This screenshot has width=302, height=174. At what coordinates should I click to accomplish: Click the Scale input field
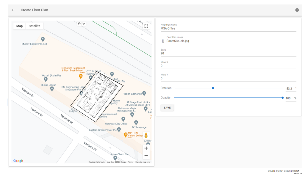[229, 54]
